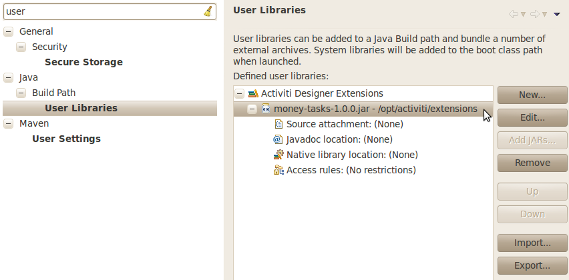Image resolution: width=569 pixels, height=280 pixels.
Task: Click the Source attachment icon
Action: point(278,124)
